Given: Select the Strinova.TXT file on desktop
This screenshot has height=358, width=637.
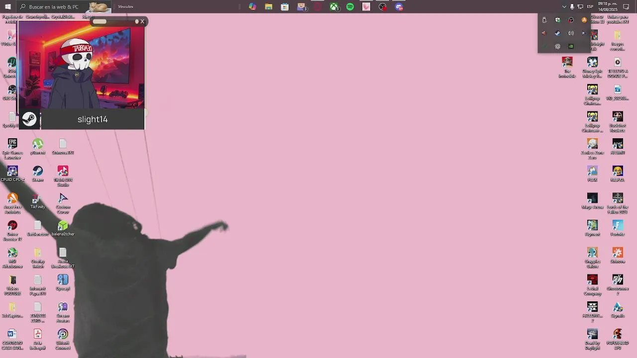Looking at the screenshot, I should [x=63, y=147].
